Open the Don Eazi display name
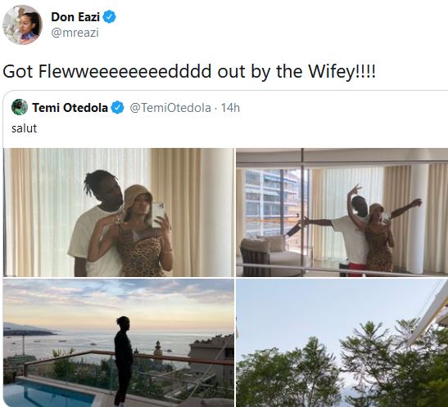The image size is (448, 407). (x=75, y=17)
